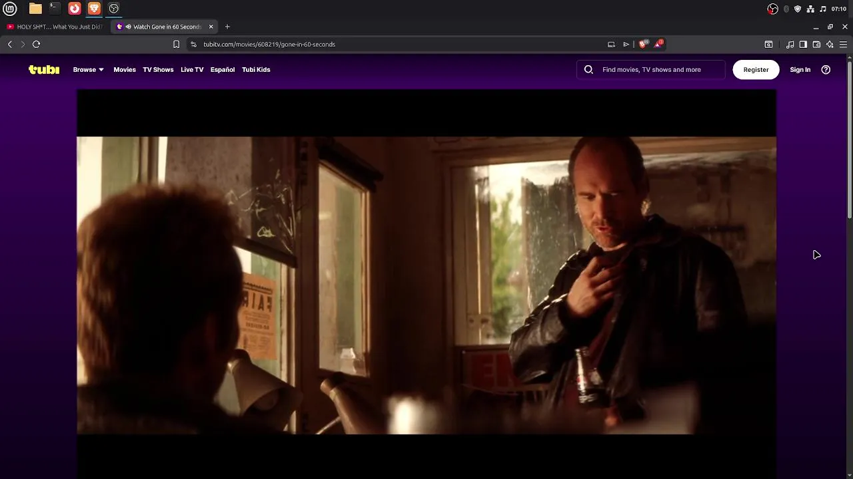Click the search magnifier icon
This screenshot has width=853, height=479.
588,69
